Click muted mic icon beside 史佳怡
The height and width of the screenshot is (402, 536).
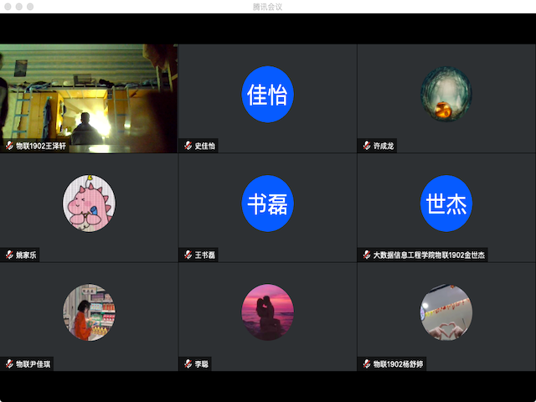188,146
